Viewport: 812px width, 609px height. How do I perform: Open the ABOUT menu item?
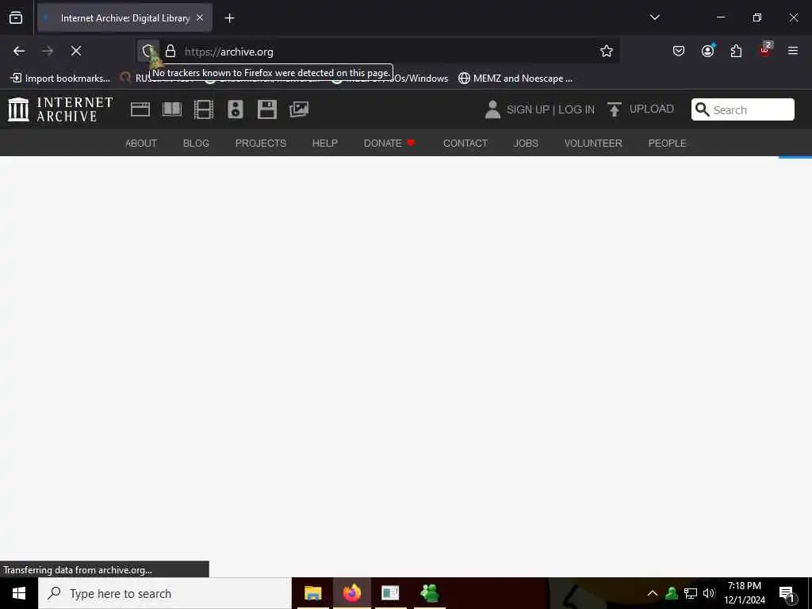tap(141, 144)
